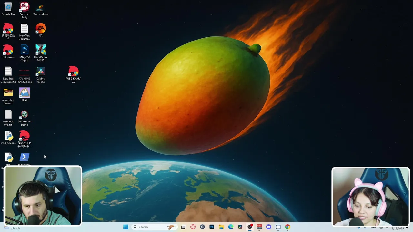Launch Pummel Party from the desktop
The height and width of the screenshot is (232, 413).
point(25,10)
